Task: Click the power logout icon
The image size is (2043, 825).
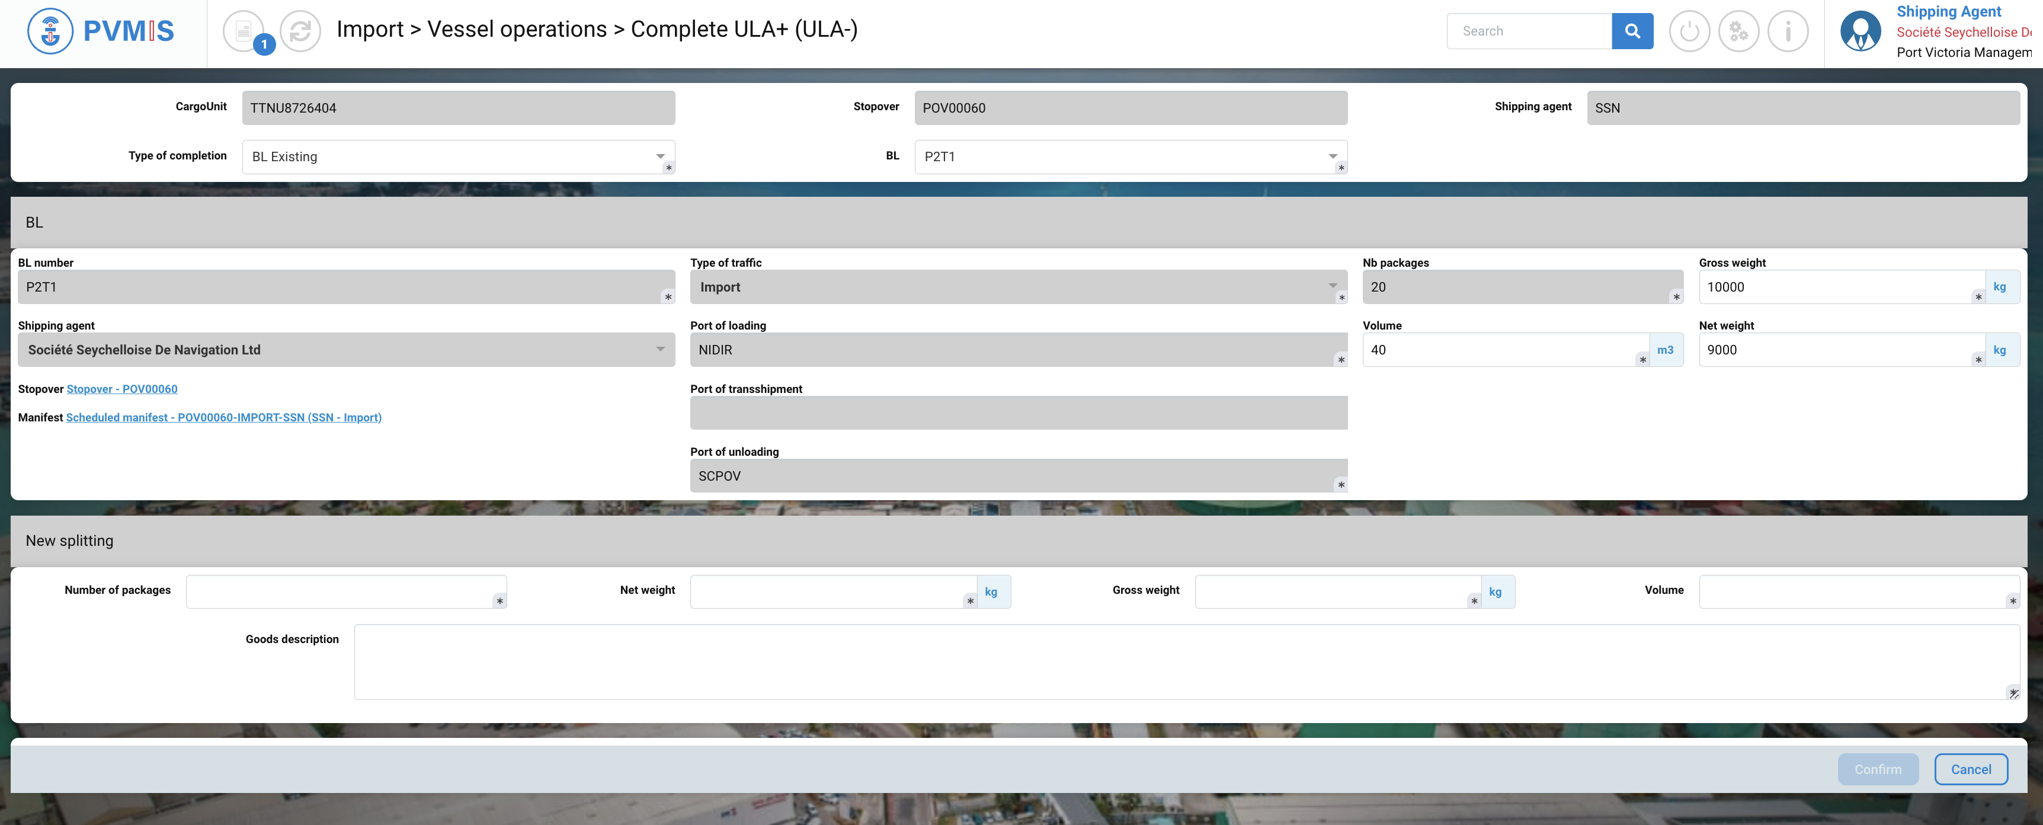Action: coord(1689,31)
